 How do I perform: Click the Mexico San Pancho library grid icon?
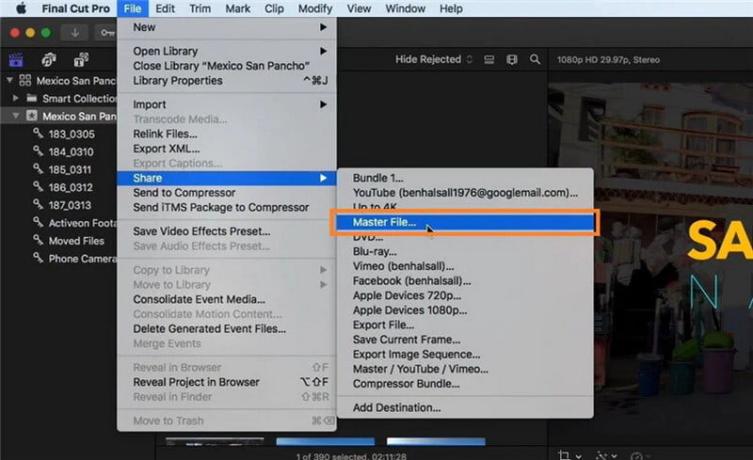[x=25, y=80]
